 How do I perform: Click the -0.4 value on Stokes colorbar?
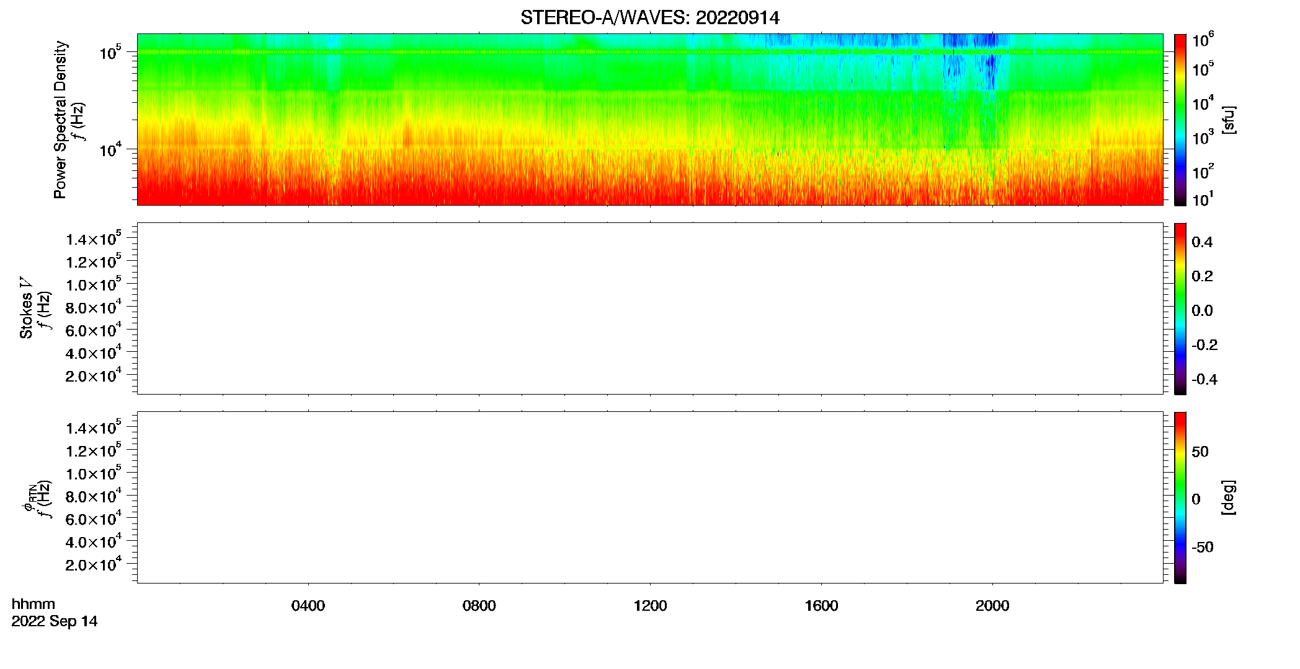point(1204,380)
